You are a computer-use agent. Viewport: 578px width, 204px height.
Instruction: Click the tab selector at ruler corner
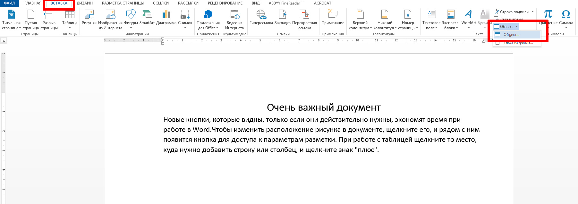(4, 40)
